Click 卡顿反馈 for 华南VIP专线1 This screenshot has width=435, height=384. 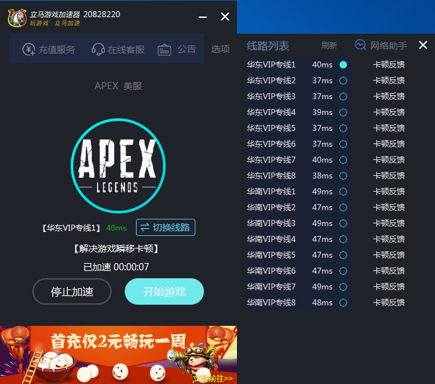point(389,192)
